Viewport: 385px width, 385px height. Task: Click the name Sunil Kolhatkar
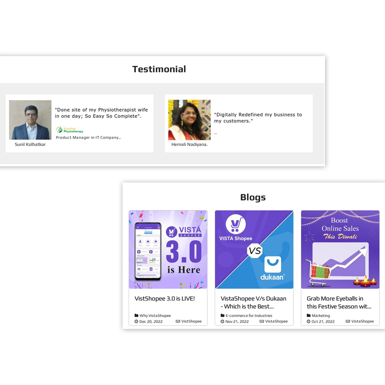[30, 144]
